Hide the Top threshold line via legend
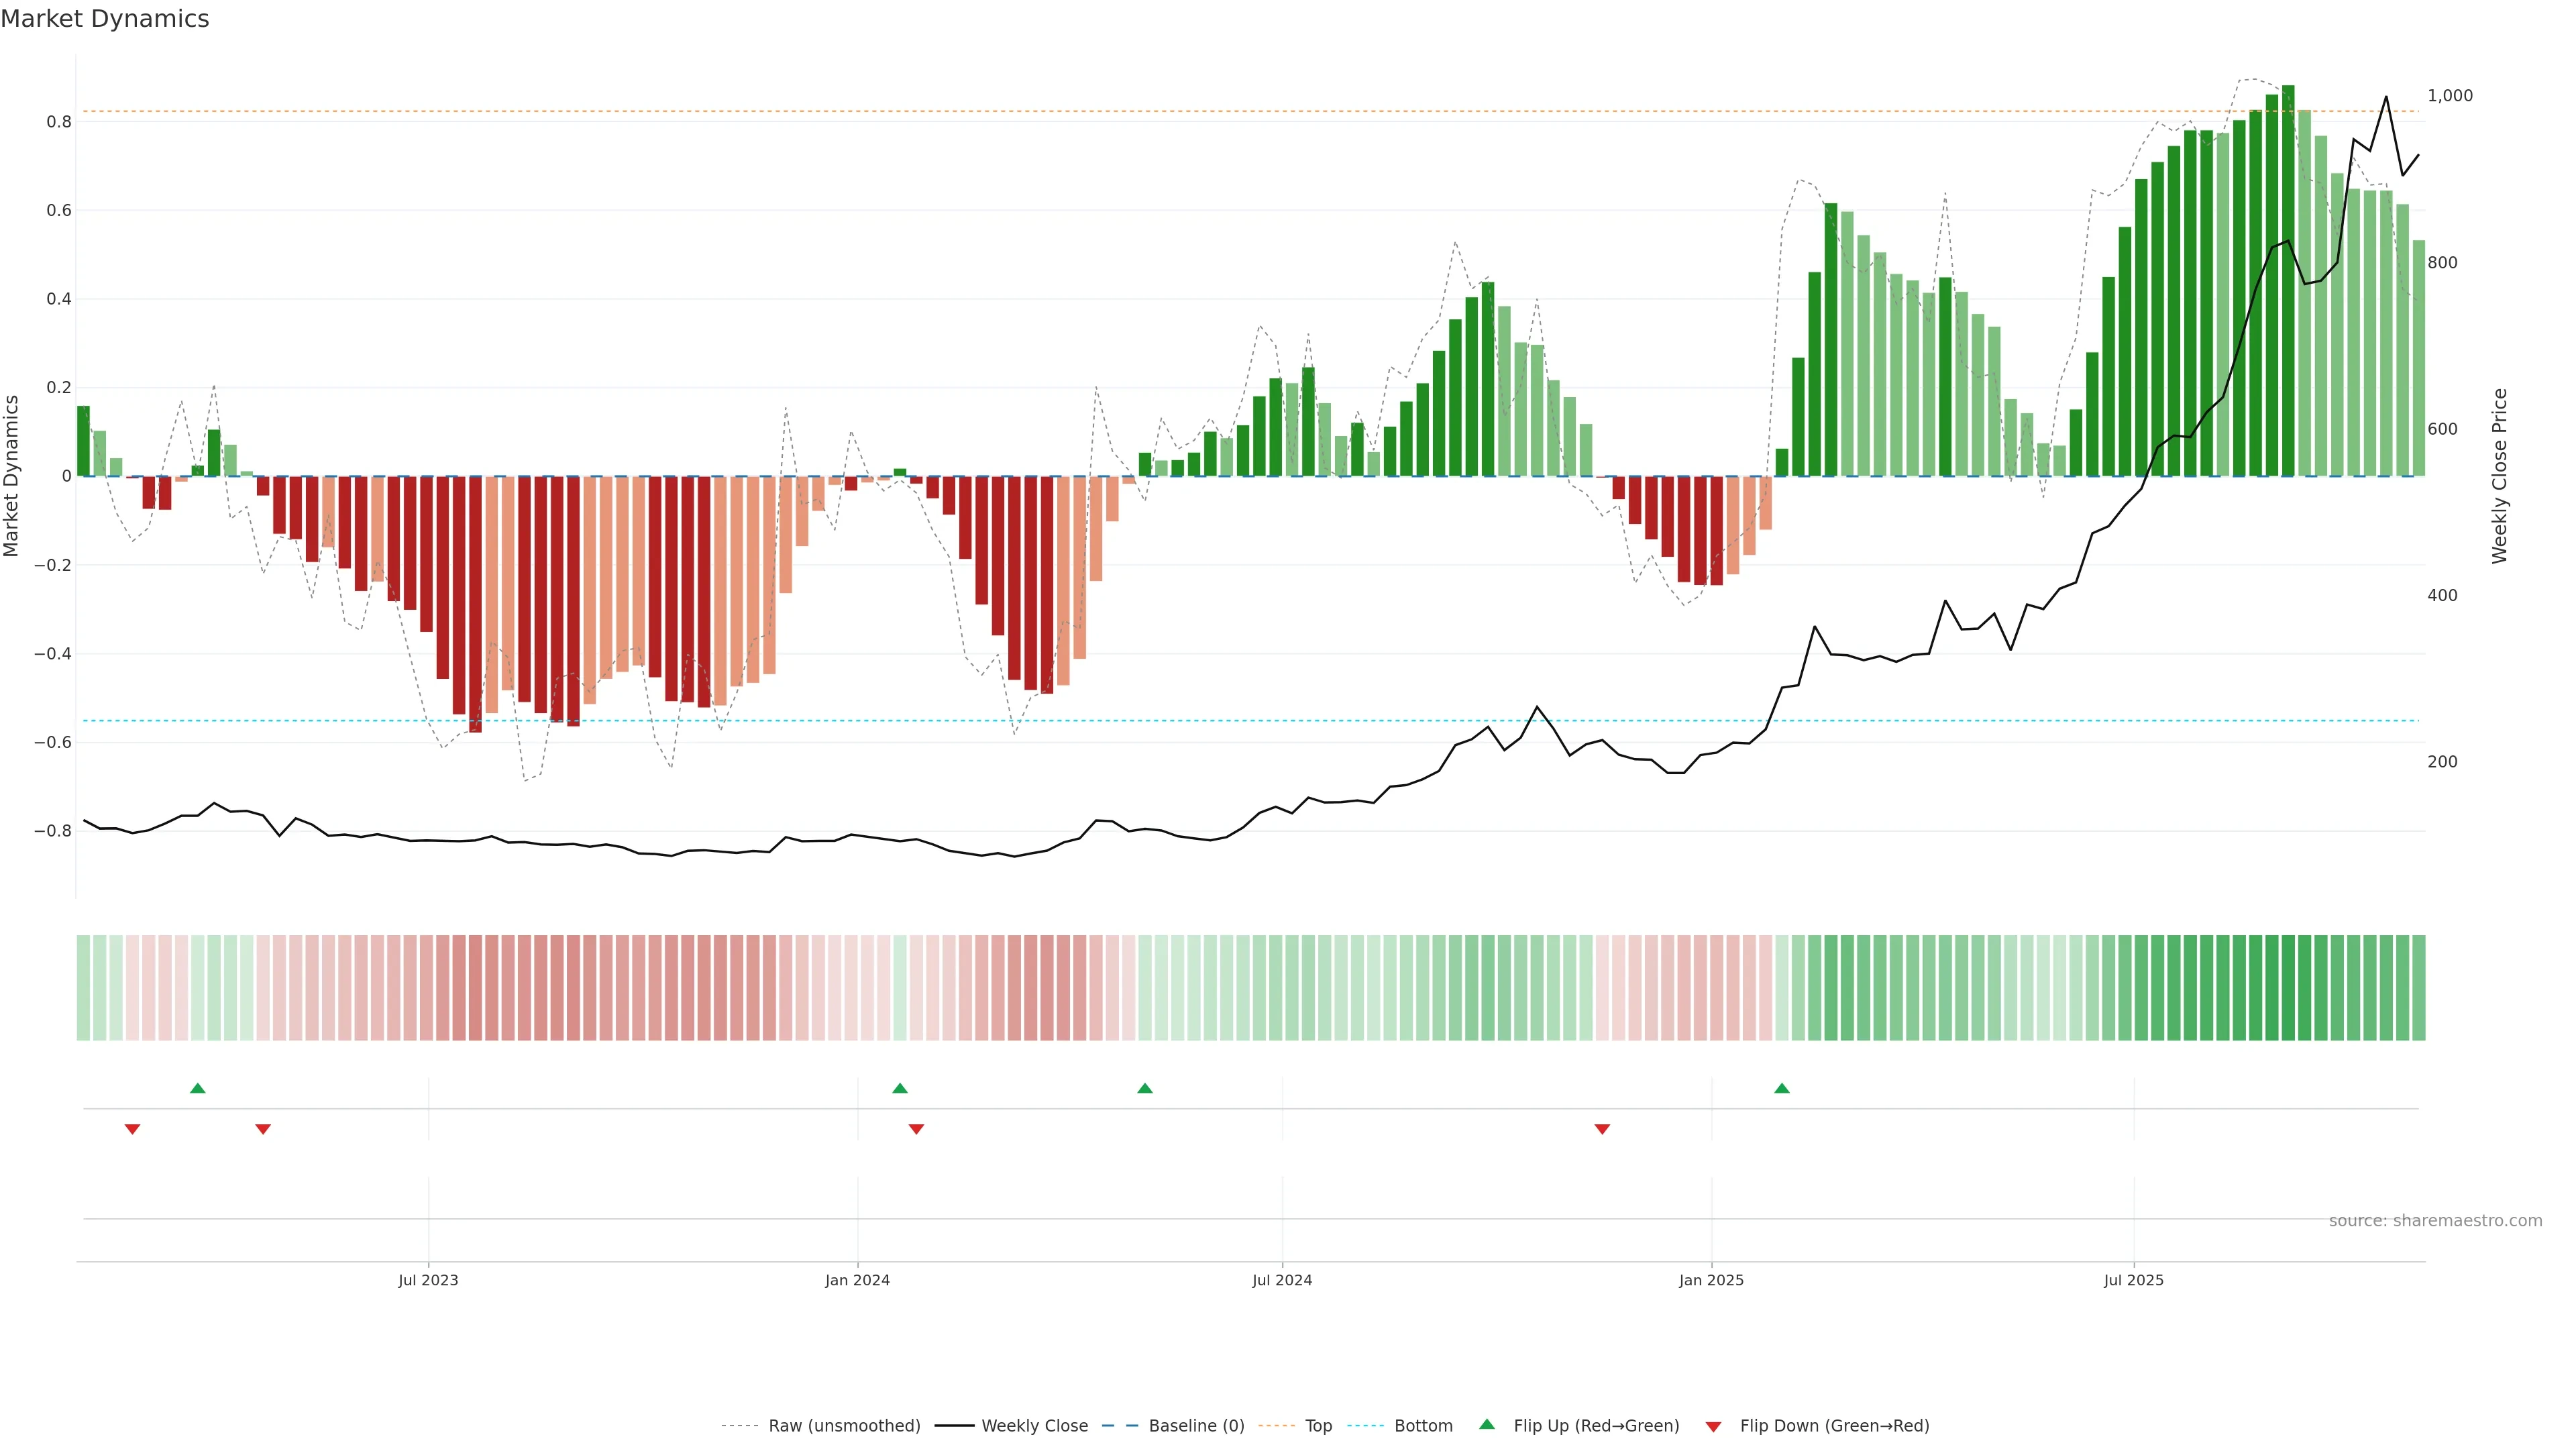This screenshot has height=1449, width=2576. 1318,1426
